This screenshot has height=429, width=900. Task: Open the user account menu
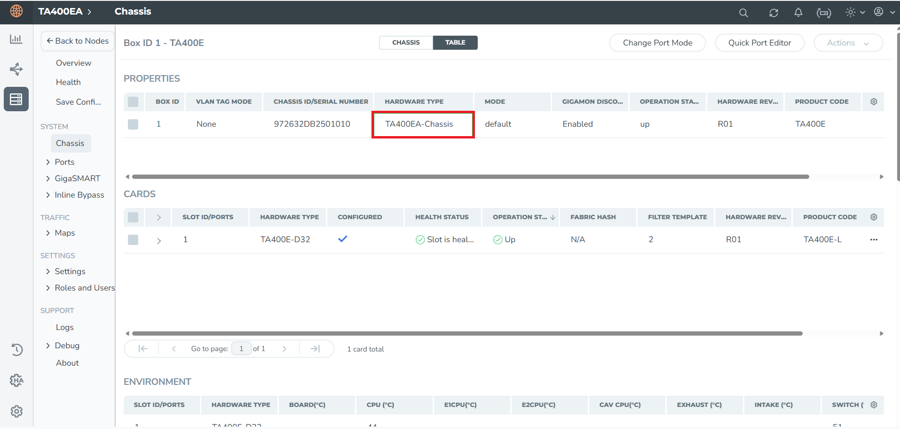tap(884, 12)
